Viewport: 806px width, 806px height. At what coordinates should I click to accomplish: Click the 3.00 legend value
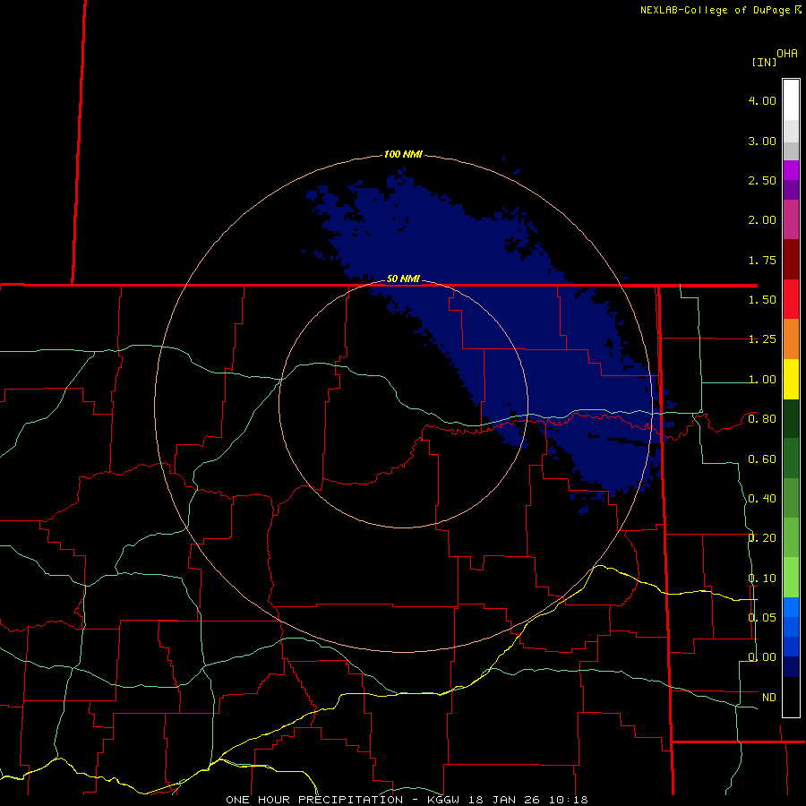pyautogui.click(x=762, y=141)
